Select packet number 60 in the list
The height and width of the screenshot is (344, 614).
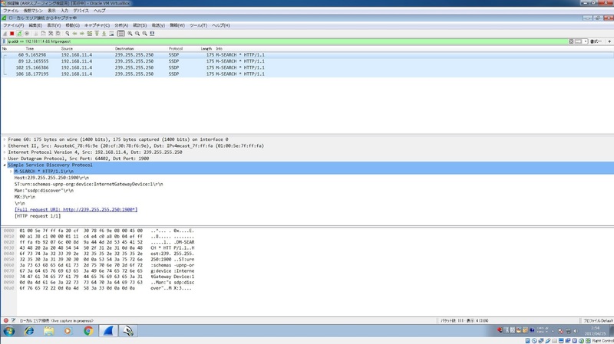(307, 55)
